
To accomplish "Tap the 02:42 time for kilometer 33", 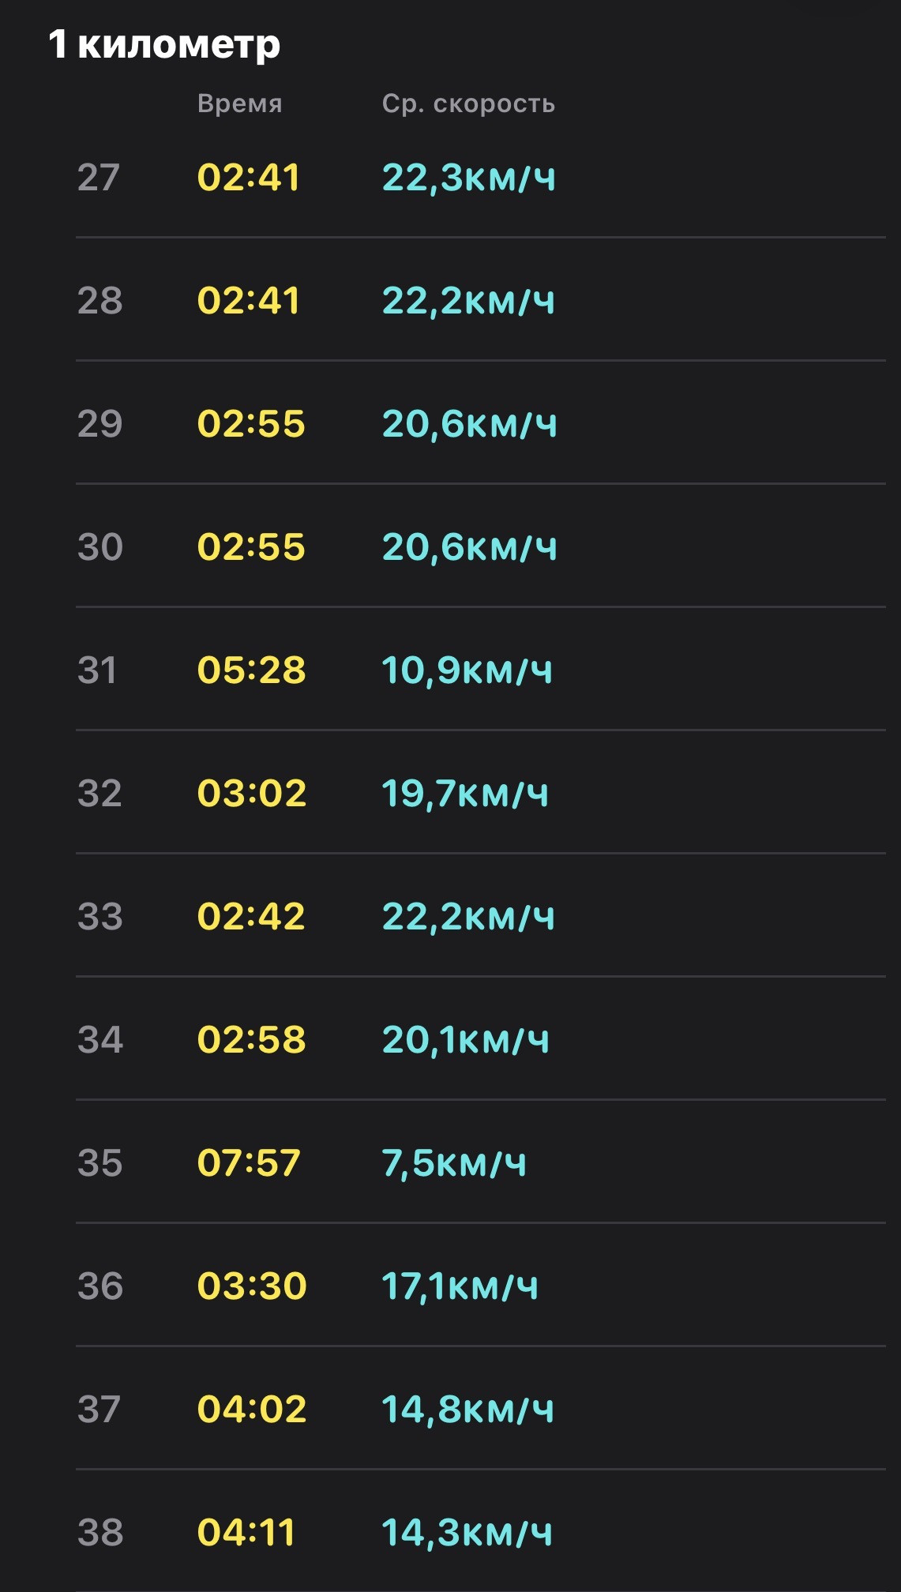I will pyautogui.click(x=251, y=917).
